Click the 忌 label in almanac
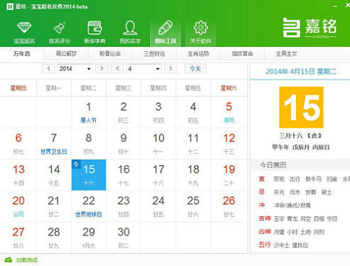Image resolution: width=350 pixels, height=266 pixels. pos(261,192)
